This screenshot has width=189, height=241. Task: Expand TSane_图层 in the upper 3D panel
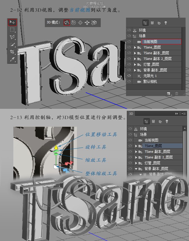tap(135, 47)
